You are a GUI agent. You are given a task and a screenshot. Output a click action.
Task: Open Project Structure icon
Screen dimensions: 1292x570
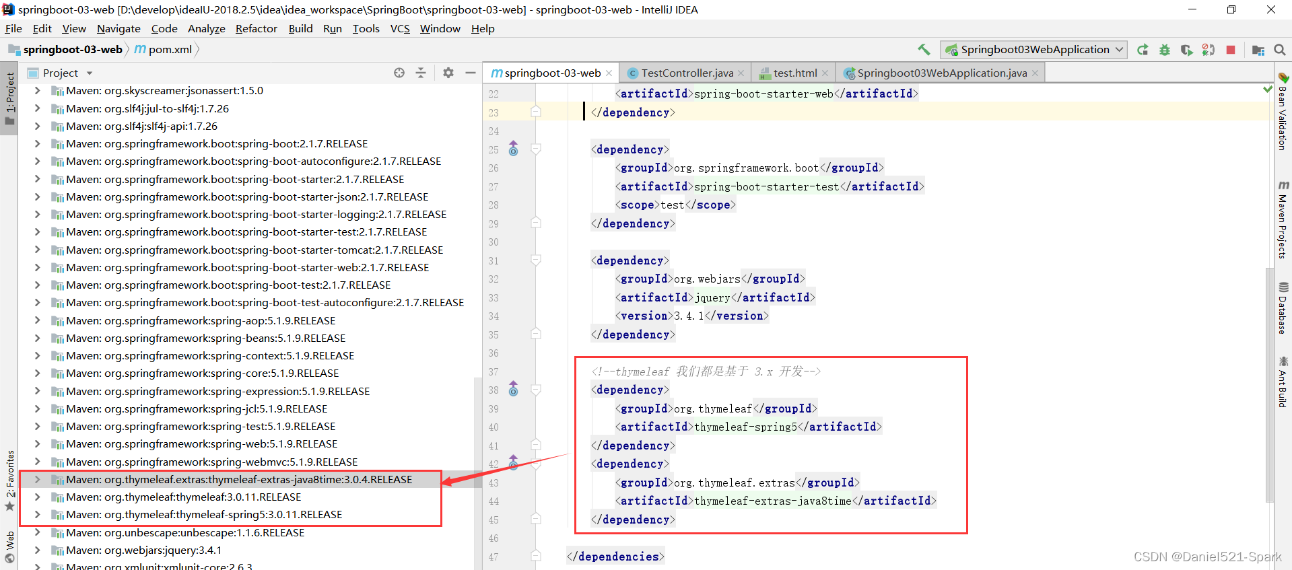[1258, 50]
